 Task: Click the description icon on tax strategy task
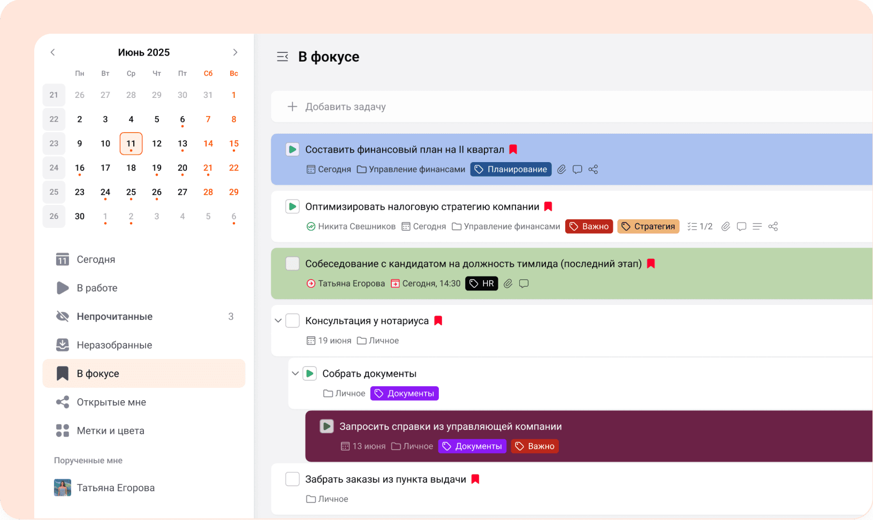(757, 226)
